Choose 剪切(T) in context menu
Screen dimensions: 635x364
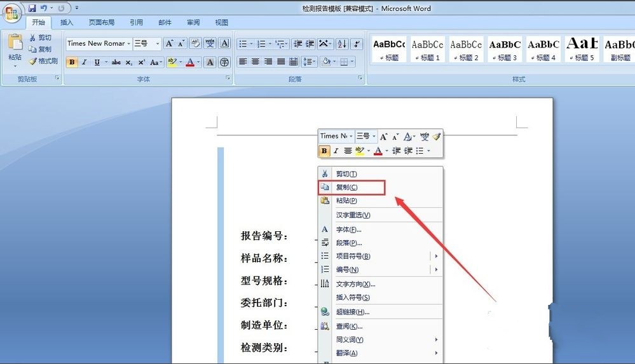380,173
